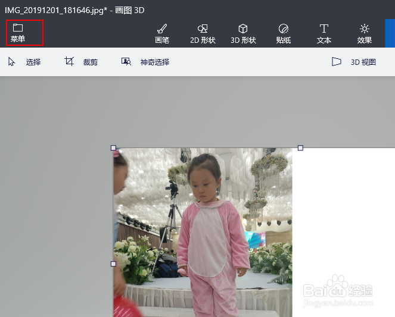Open the 菜单 menu folder icon
The height and width of the screenshot is (317, 395).
tap(18, 27)
